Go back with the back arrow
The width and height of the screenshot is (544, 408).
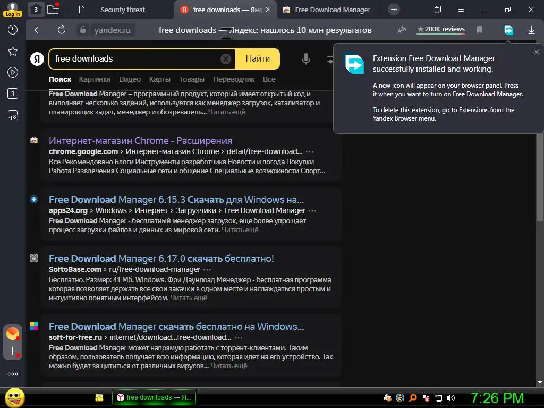[x=38, y=30]
